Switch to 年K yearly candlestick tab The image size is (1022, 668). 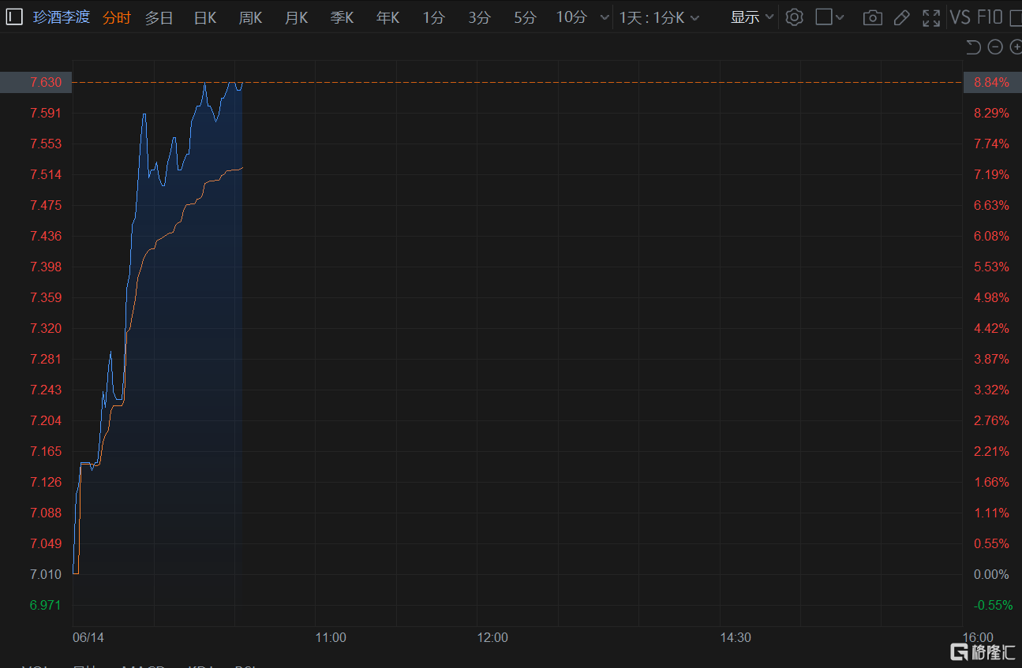(x=388, y=17)
